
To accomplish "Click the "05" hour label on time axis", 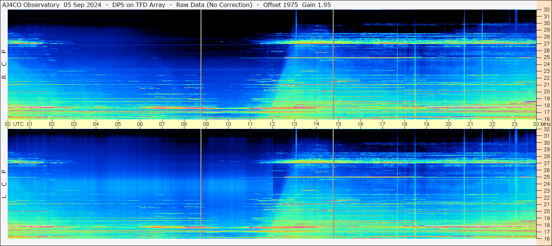I will coord(118,124).
